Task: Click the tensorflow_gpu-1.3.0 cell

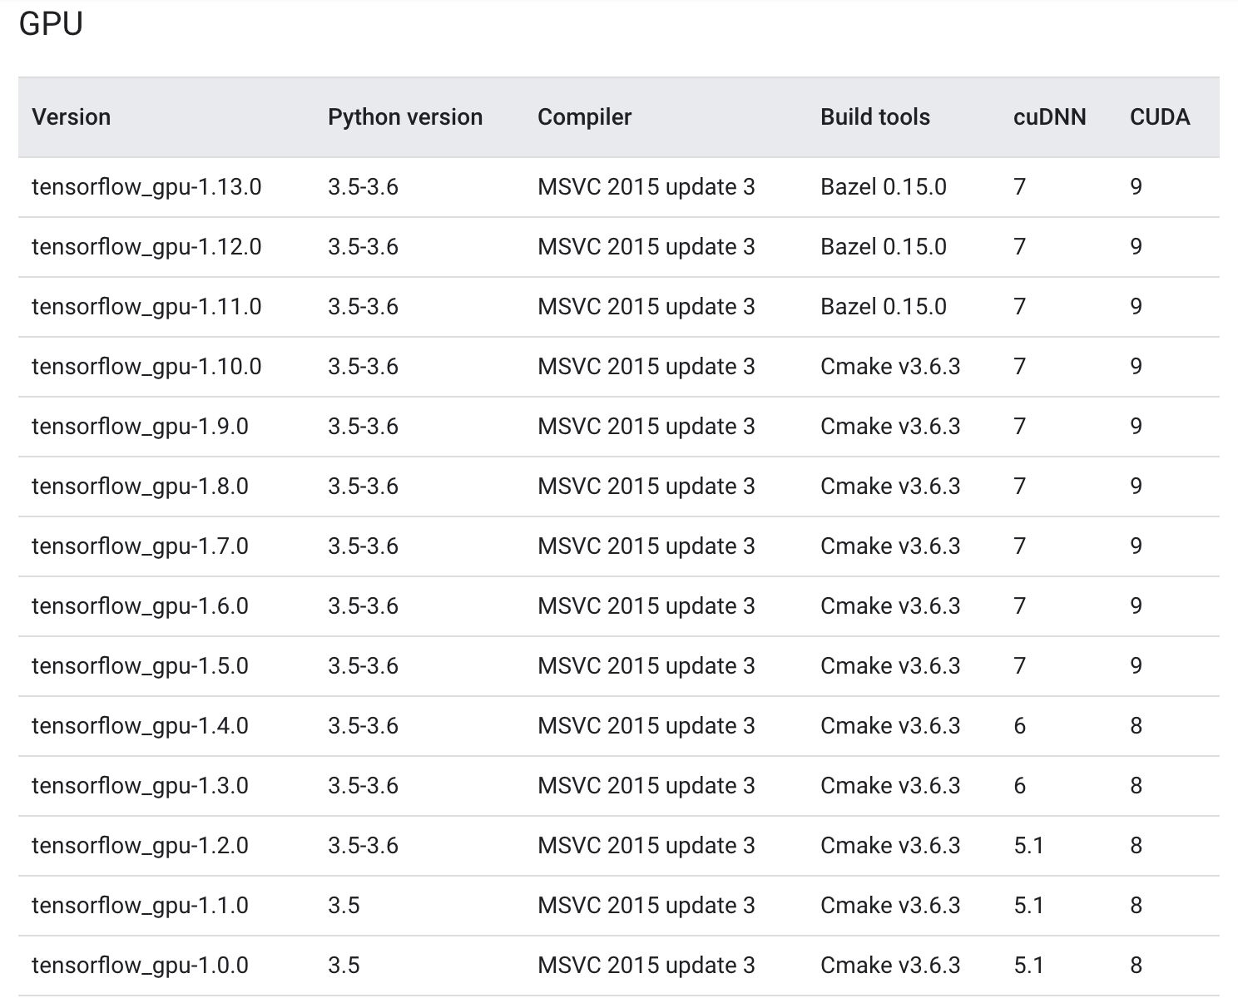Action: [140, 785]
